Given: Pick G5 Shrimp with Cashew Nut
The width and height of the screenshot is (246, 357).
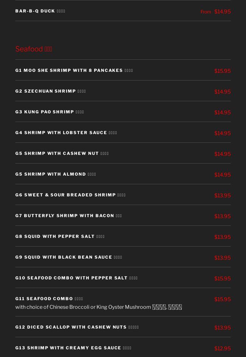Looking at the screenshot, I should coord(62,154).
